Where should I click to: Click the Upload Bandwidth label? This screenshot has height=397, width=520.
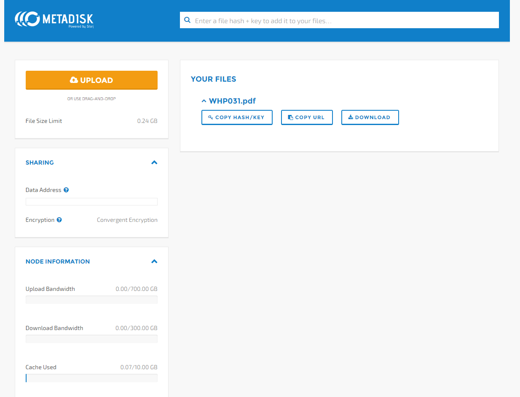coord(50,289)
